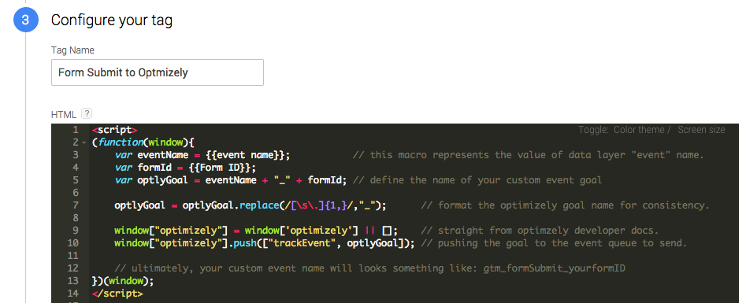The image size is (746, 303).
Task: Open the HTML help question mark icon
Action: 86,113
